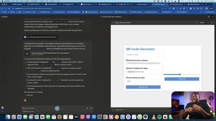Open VLC from the dock
The height and width of the screenshot is (121, 216).
[x=154, y=117]
